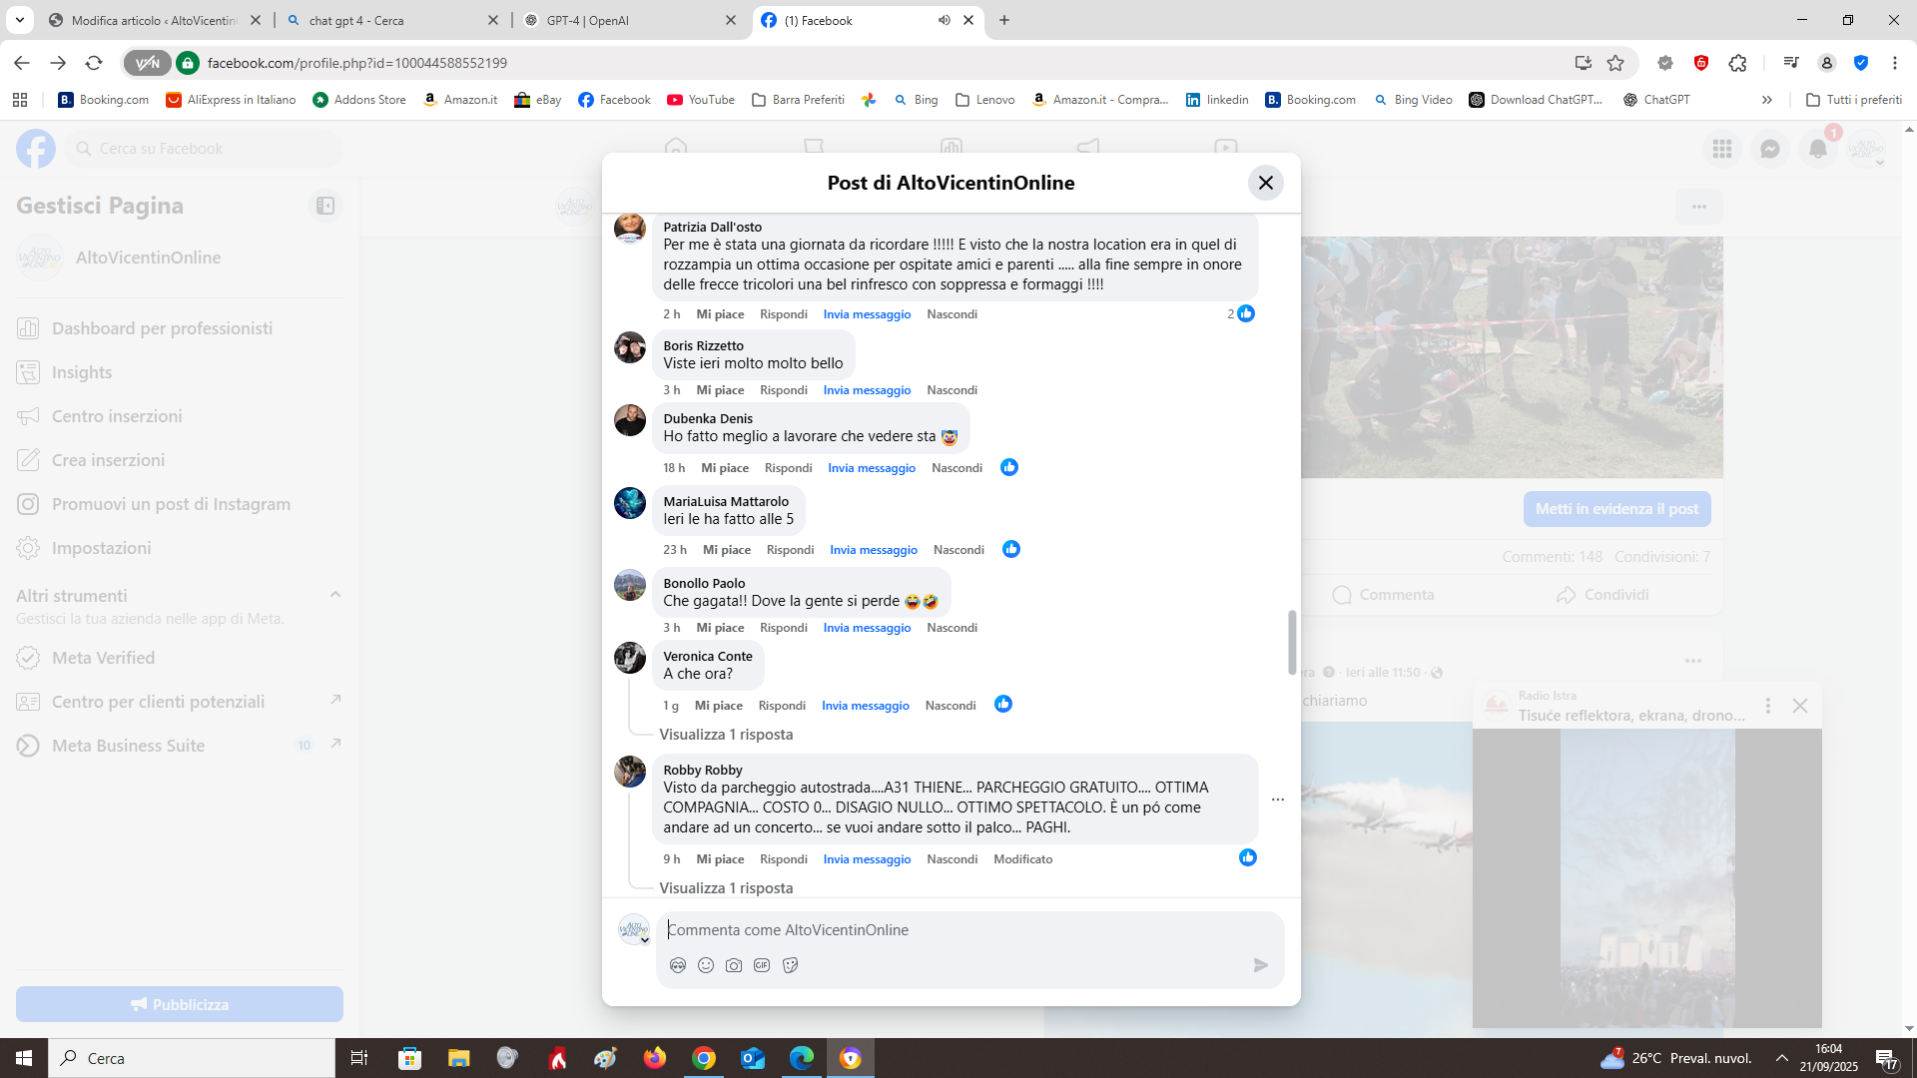Image resolution: width=1917 pixels, height=1078 pixels.
Task: Open a new browser tab
Action: [x=1004, y=20]
